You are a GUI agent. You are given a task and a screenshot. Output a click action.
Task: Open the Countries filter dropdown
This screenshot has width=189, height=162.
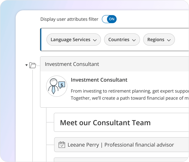pos(122,40)
